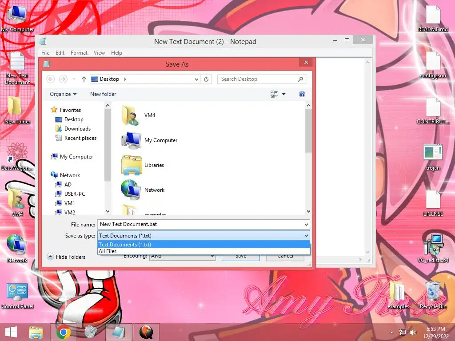This screenshot has width=455, height=341.
Task: Open Chrome from the taskbar
Action: point(64,332)
